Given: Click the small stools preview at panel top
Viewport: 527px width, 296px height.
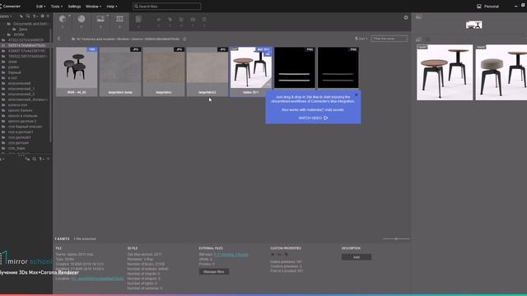Looking at the screenshot, I should pyautogui.click(x=474, y=25).
